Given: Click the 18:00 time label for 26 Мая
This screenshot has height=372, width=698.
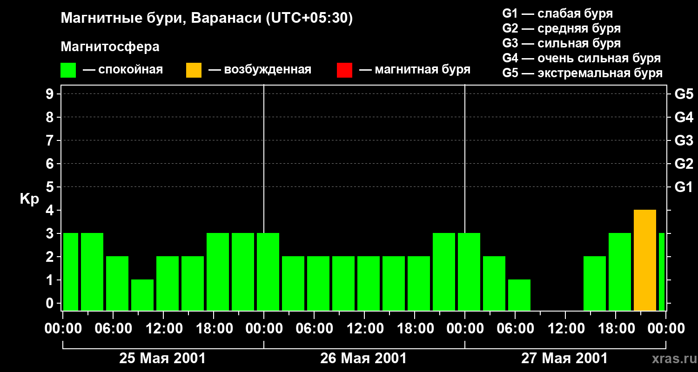Looking at the screenshot, I should point(415,328).
